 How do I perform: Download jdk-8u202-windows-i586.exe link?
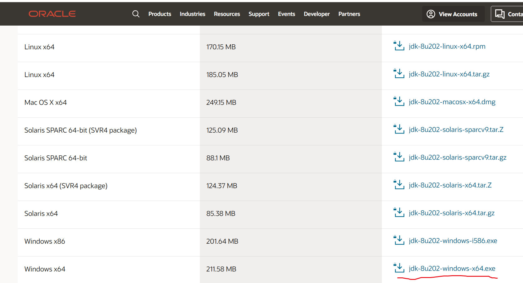(453, 241)
